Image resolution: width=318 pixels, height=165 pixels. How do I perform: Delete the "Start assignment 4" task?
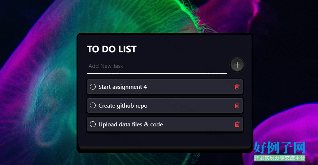(x=237, y=87)
